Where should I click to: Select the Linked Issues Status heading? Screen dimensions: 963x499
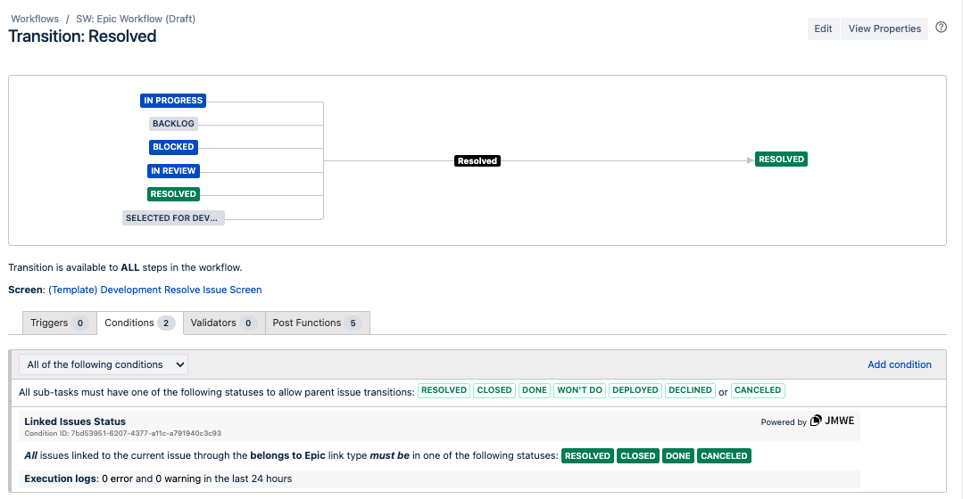point(75,421)
